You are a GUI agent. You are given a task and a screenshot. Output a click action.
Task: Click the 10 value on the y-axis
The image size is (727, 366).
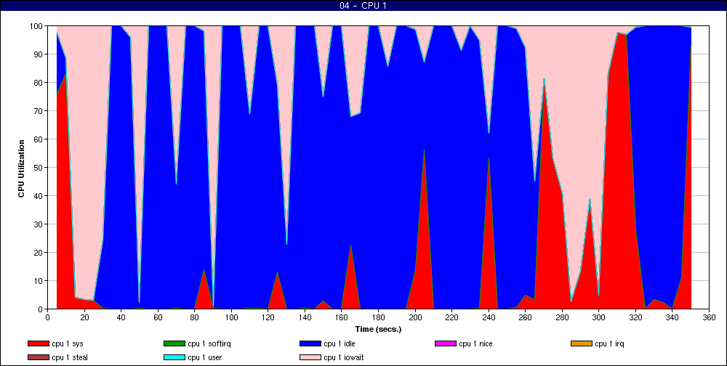[39, 281]
